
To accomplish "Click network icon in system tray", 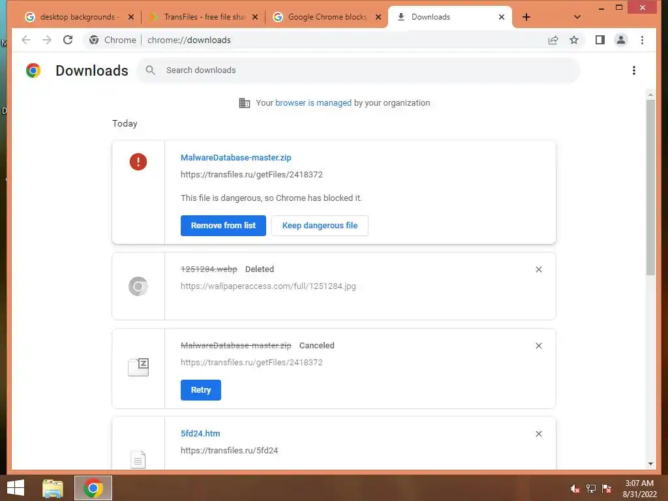I will point(591,489).
